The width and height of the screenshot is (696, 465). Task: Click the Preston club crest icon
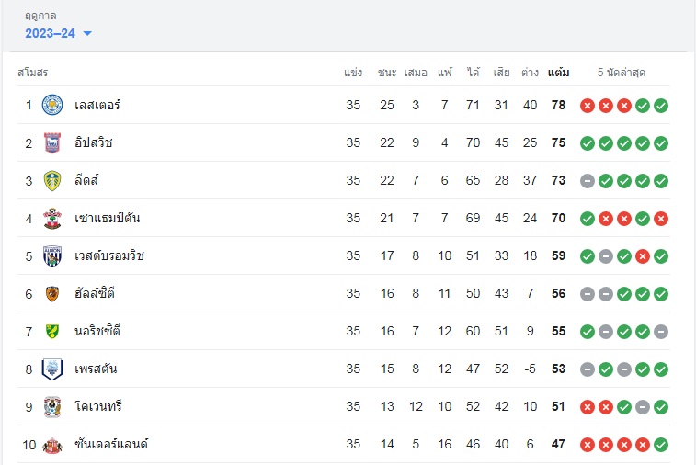pos(52,369)
